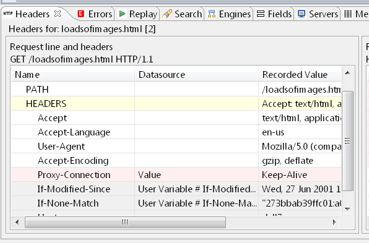The image size is (369, 243).
Task: Click the If-None-Match datasource cell
Action: coord(196,203)
